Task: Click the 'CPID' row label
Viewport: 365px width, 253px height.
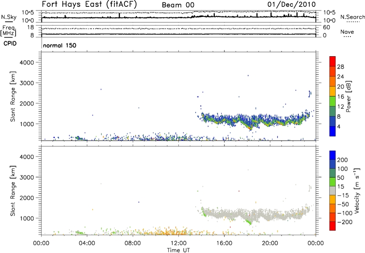Action: [x=10, y=43]
